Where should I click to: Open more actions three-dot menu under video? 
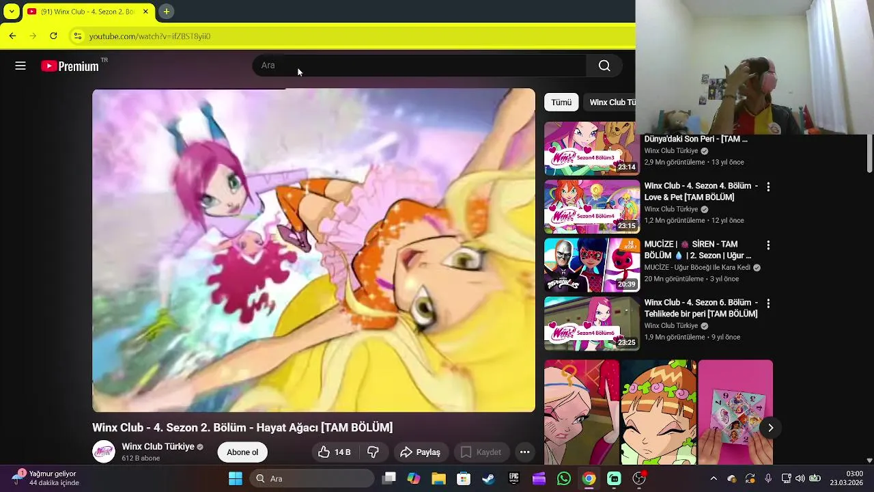(x=524, y=452)
